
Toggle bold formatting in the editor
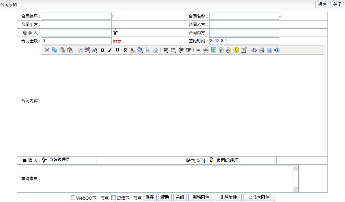(x=102, y=50)
